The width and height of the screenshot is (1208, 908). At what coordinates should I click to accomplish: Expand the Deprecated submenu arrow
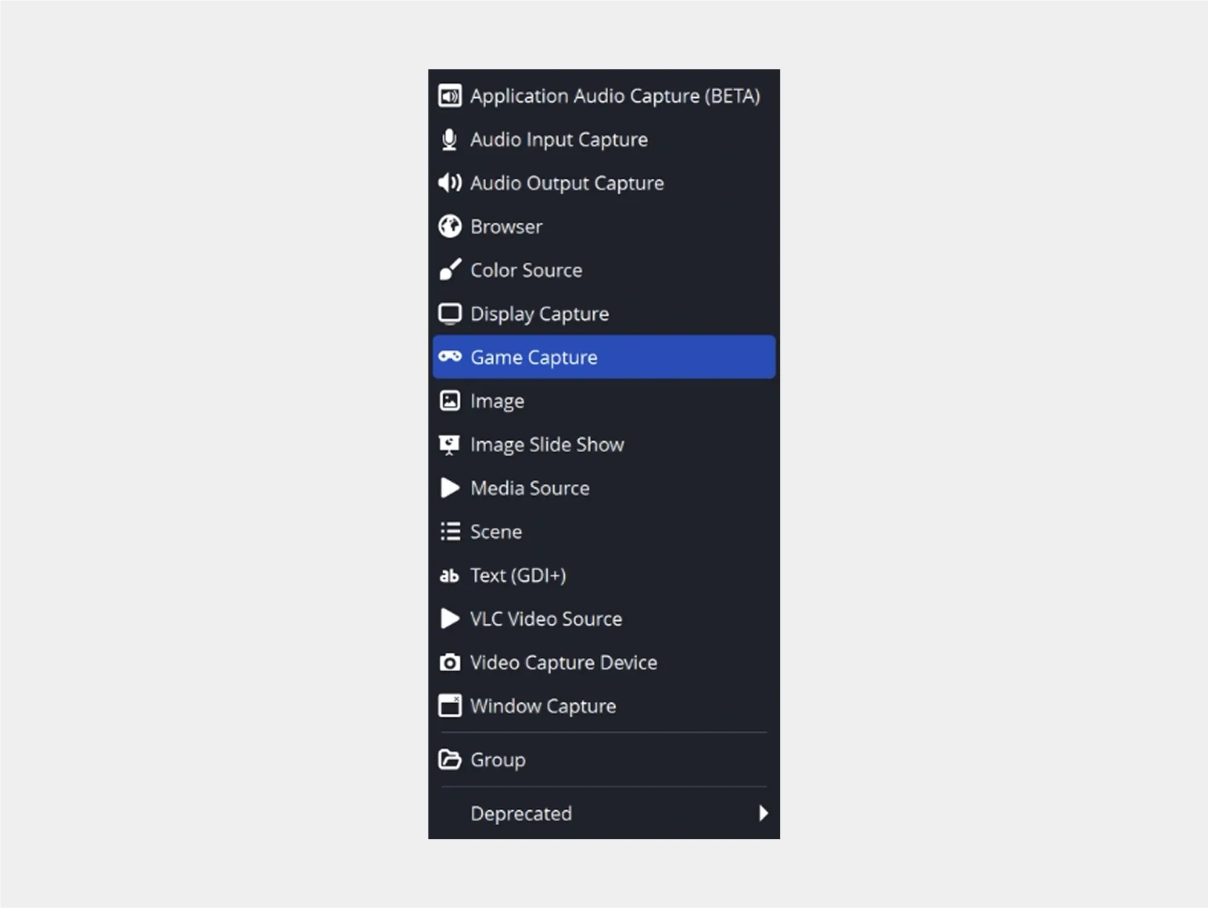763,813
